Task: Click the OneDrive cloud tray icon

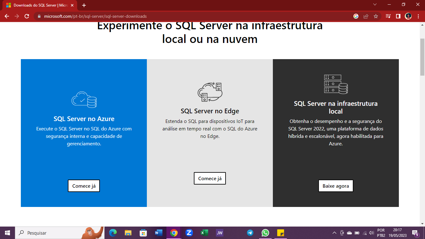Action: click(349, 233)
